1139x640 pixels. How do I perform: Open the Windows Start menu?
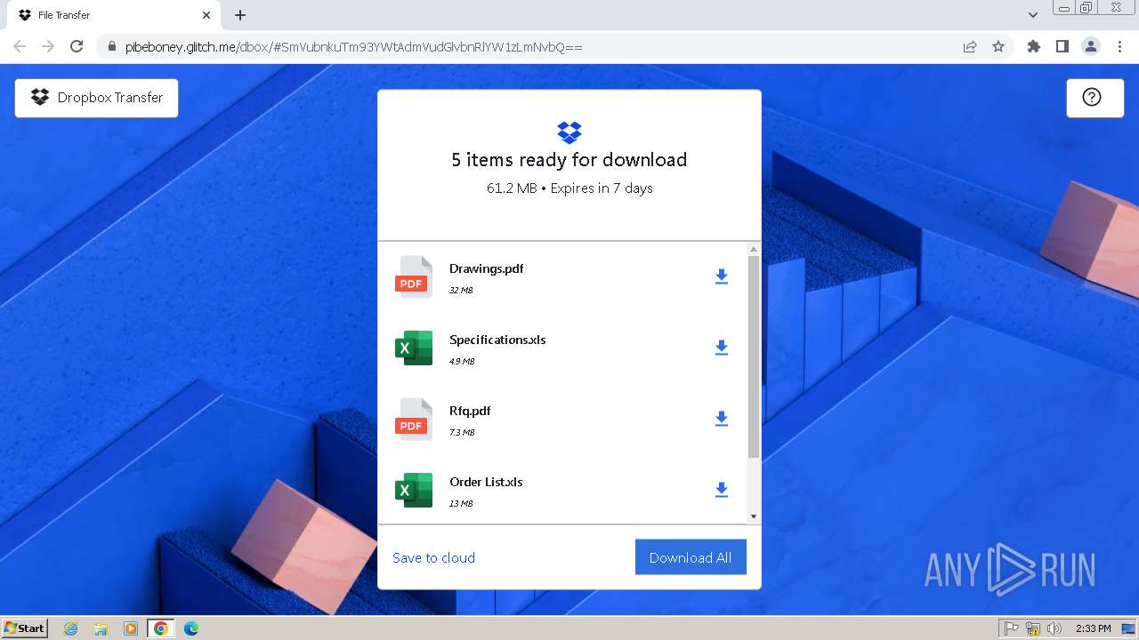(x=25, y=628)
